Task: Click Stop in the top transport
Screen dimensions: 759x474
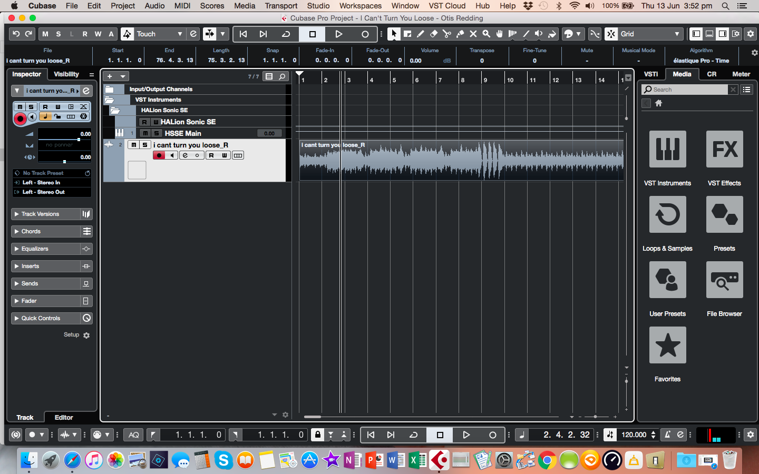Action: tap(313, 34)
